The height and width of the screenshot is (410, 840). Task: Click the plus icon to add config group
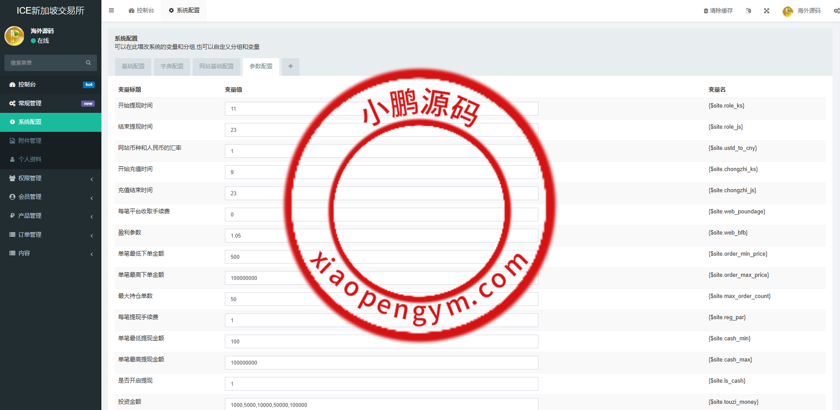(291, 67)
